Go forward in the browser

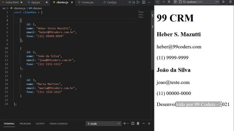(x=163, y=2)
